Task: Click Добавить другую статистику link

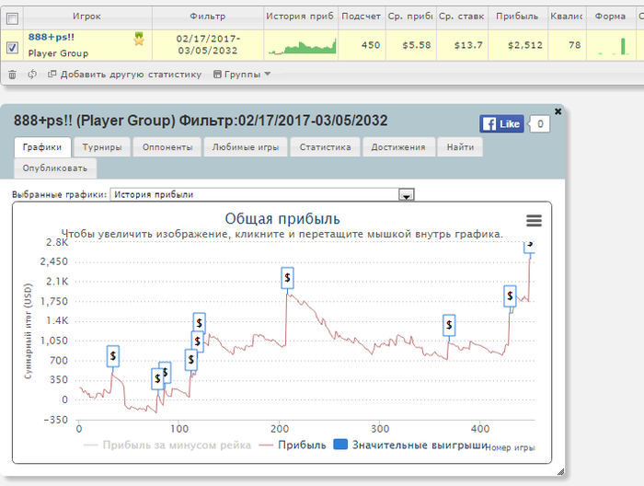Action: tap(125, 75)
